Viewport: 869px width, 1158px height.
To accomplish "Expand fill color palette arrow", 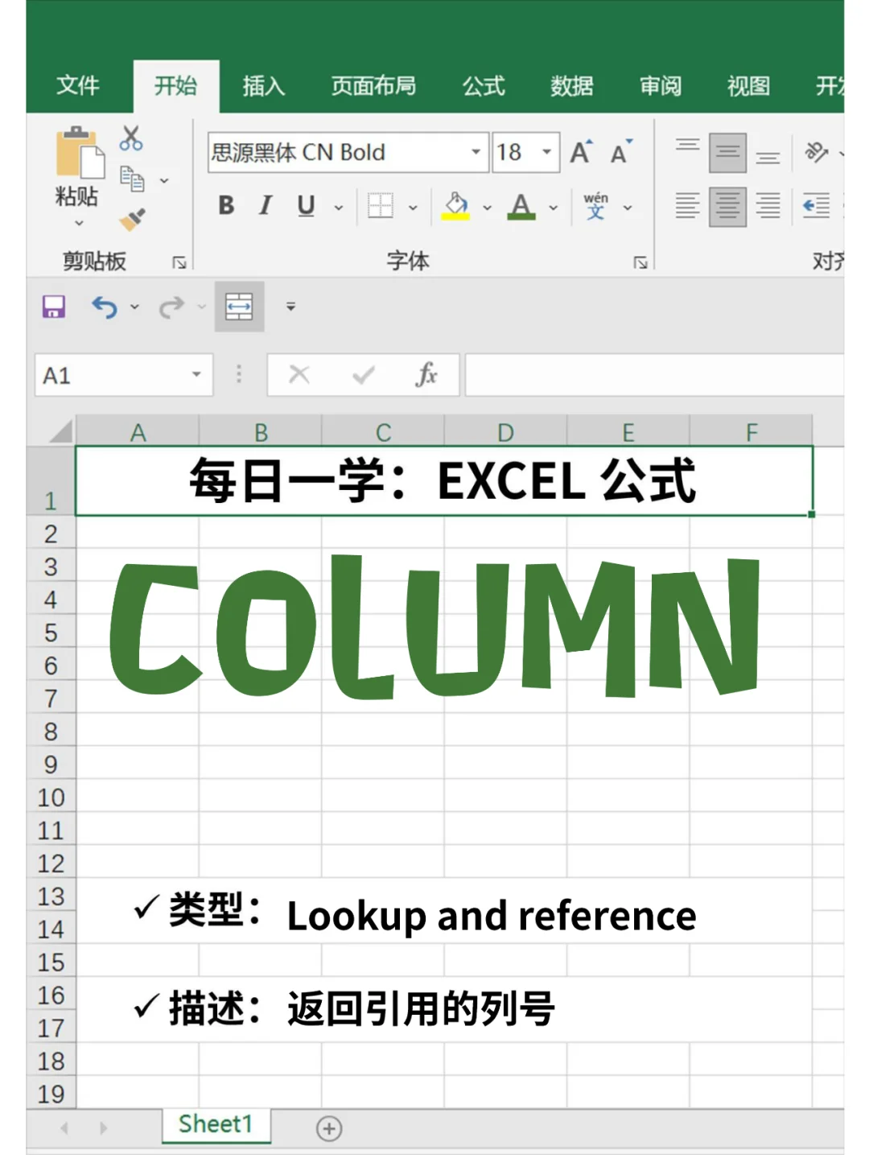I will click(487, 208).
